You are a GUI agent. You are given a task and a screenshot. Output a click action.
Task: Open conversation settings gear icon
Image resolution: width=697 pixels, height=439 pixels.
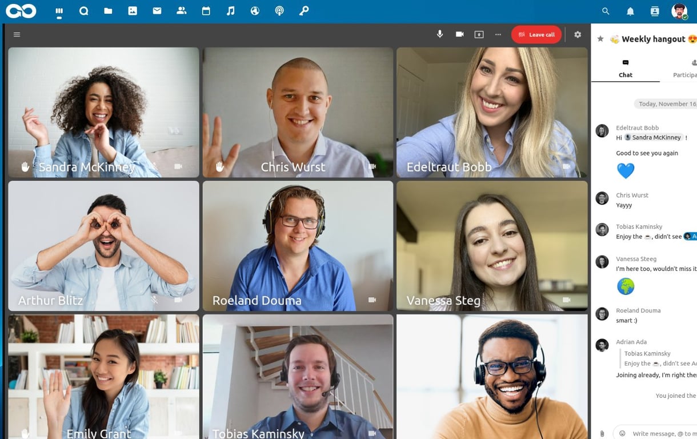pos(578,34)
